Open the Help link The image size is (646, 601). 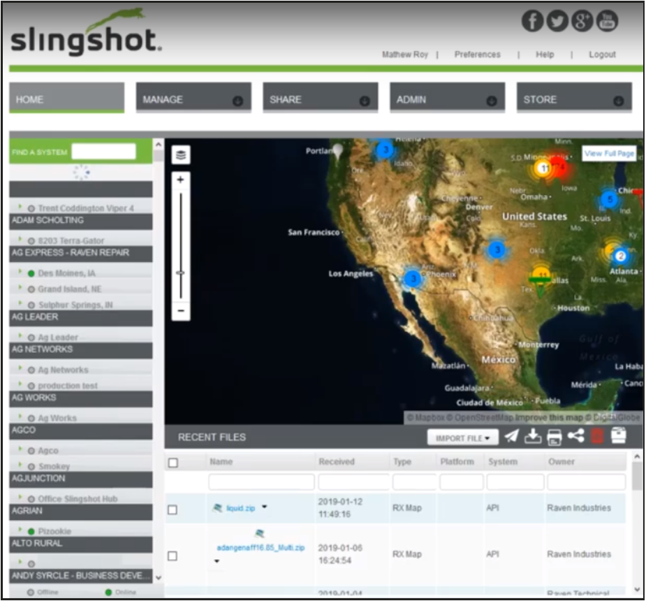pyautogui.click(x=545, y=55)
